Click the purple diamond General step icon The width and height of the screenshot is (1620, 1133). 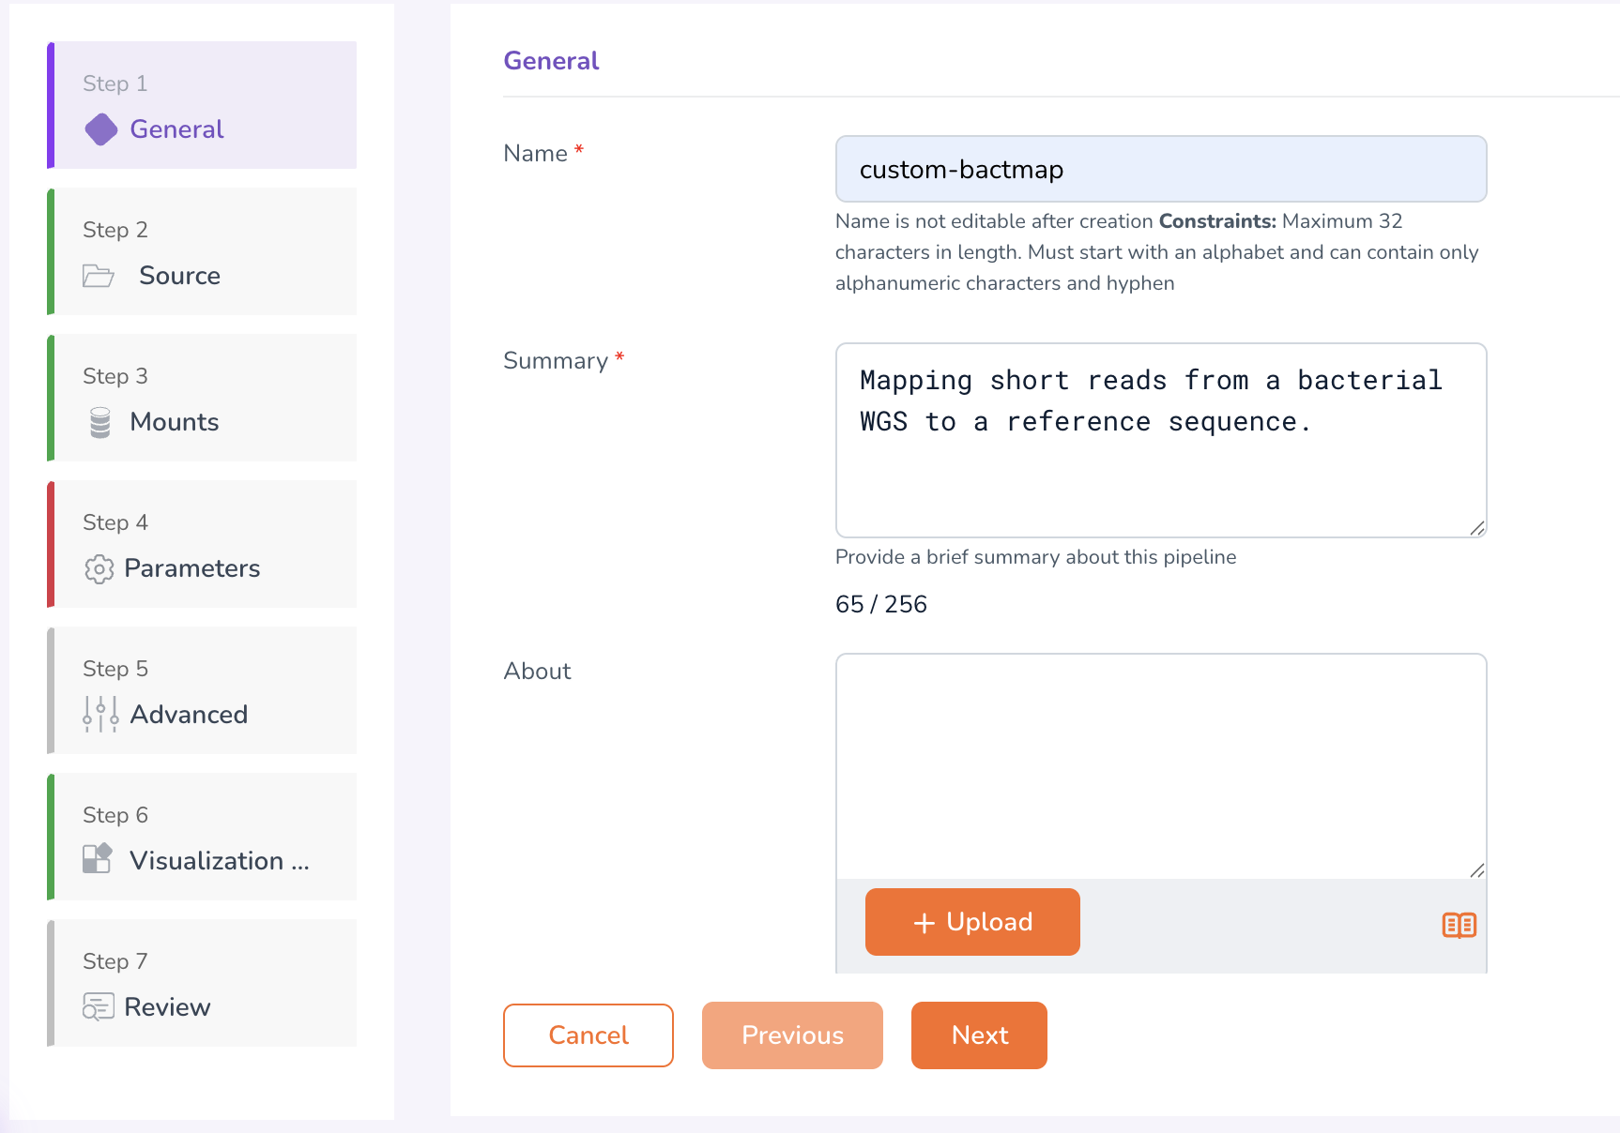point(101,129)
